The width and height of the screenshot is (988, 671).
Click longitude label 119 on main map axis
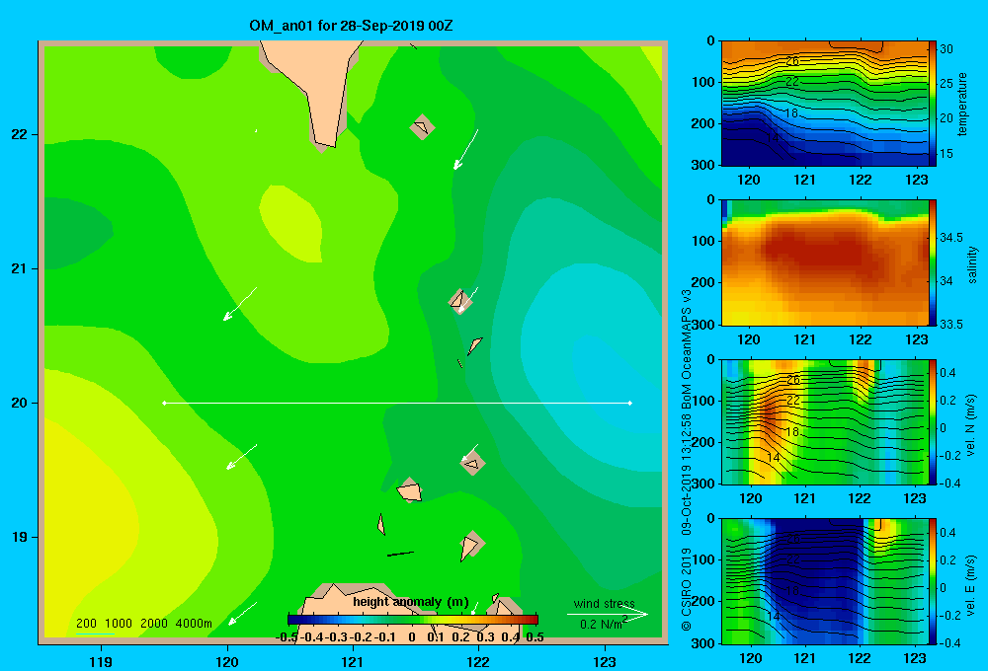[101, 661]
